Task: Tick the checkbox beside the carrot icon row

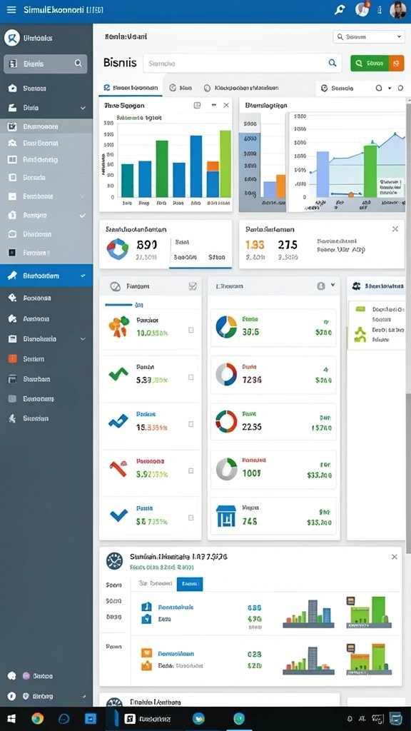Action: click(x=191, y=330)
